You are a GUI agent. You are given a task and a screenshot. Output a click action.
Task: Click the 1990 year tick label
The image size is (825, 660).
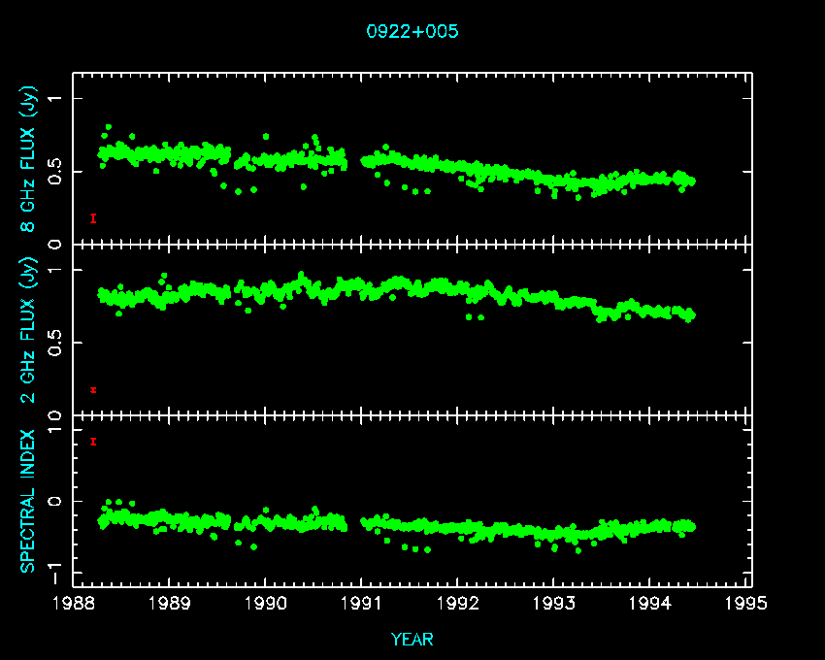pos(266,604)
